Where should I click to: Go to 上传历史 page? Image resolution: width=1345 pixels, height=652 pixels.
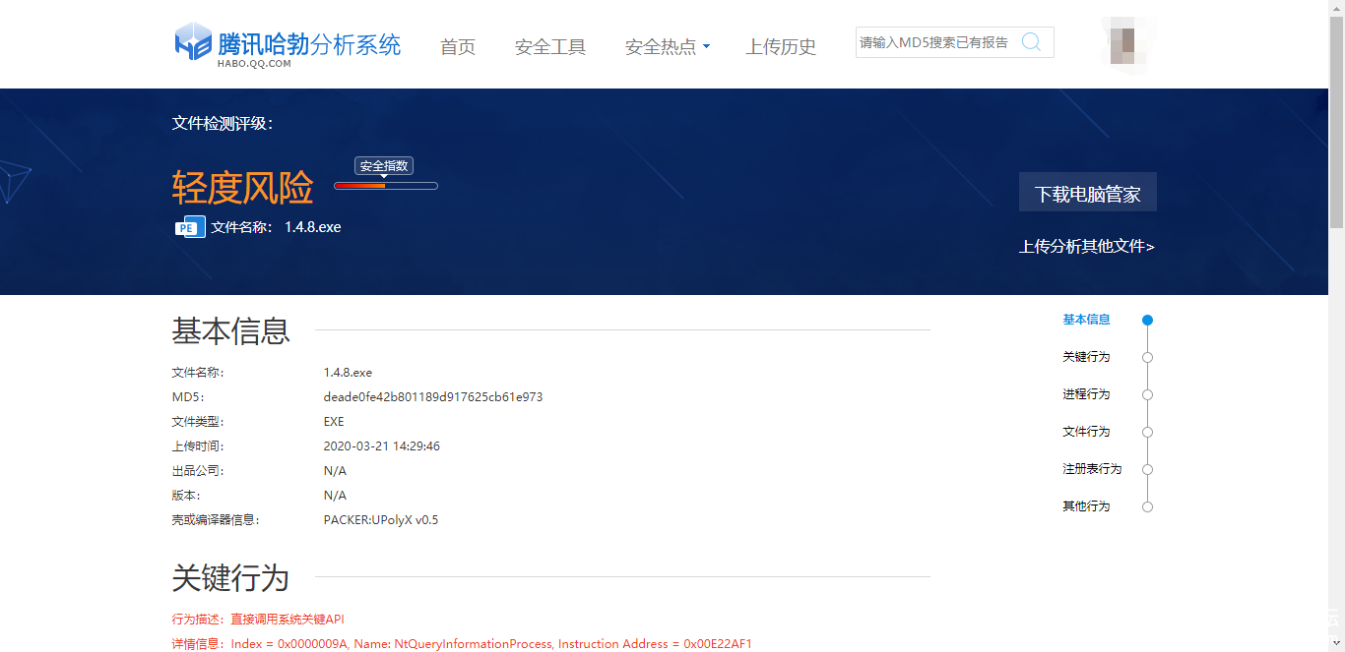pyautogui.click(x=781, y=47)
